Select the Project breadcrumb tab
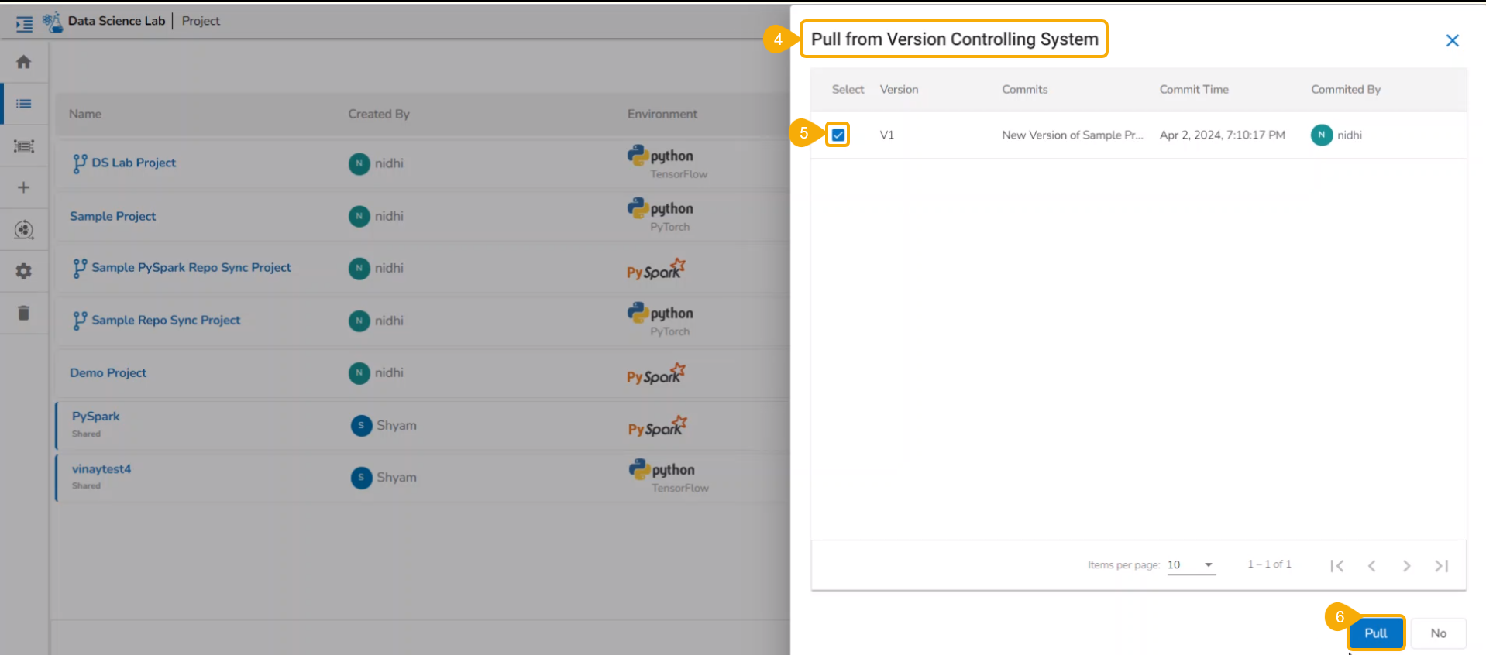Viewport: 1486px width, 655px height. coord(201,21)
